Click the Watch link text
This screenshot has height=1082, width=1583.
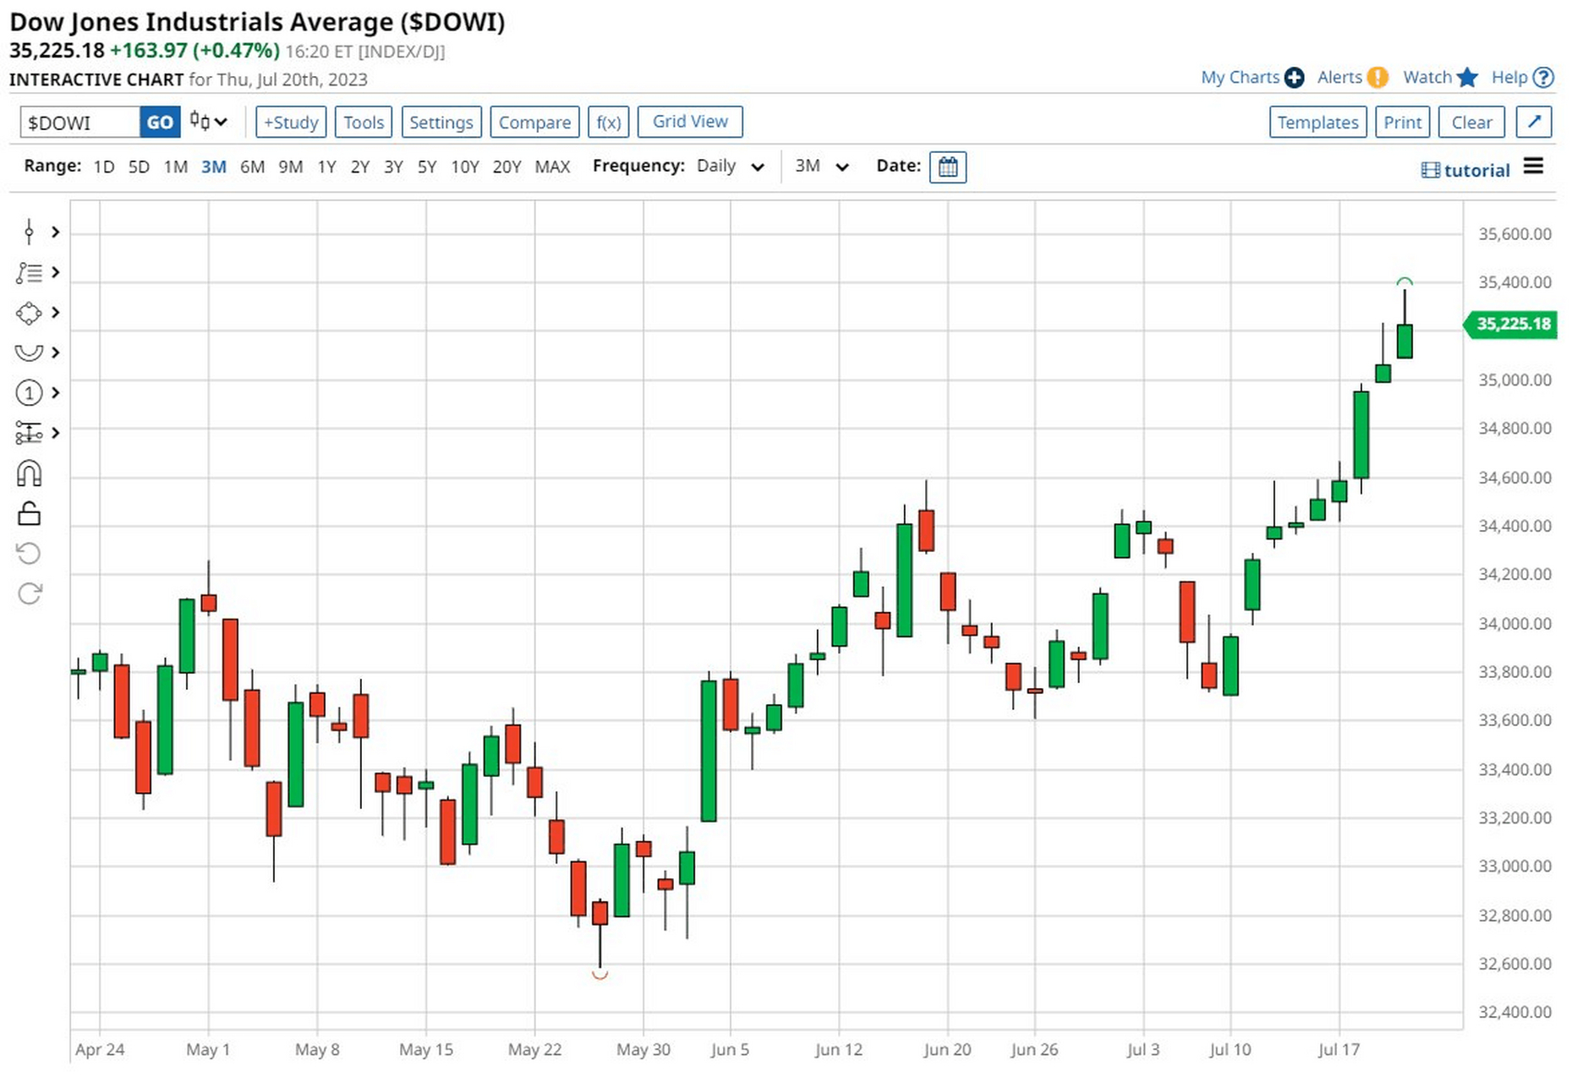pos(1427,78)
